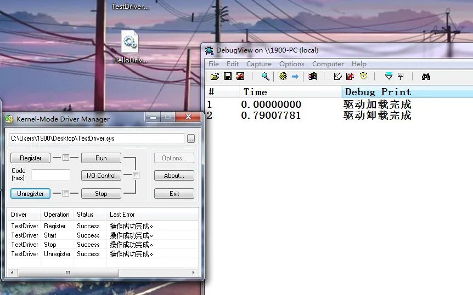Screen dimensions: 473x295
Task: Click the I/O Control button
Action: point(101,176)
